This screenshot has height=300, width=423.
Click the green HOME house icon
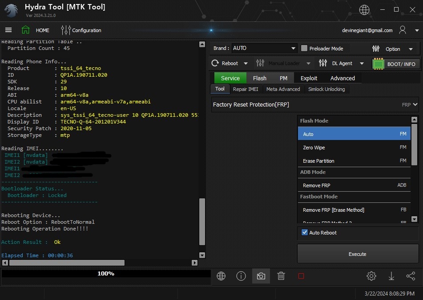point(26,30)
